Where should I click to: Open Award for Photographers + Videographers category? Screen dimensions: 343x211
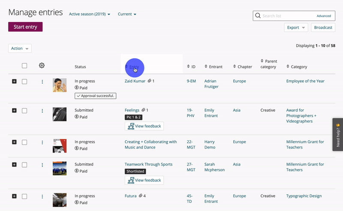click(301, 115)
